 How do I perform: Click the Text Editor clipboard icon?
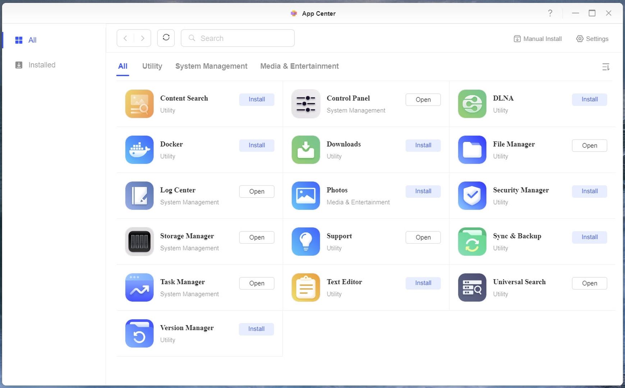306,287
